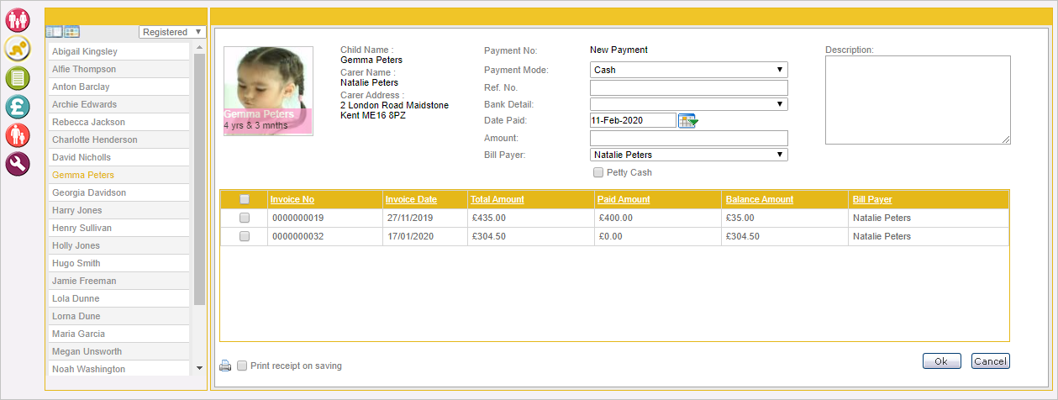
Task: Click the resize grip of Description box
Action: (x=1006, y=140)
